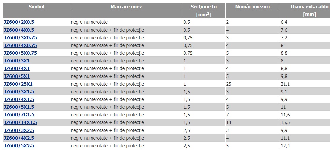Viewport: 330px width, 150px height.
Task: Open the JZ600/5X0.75 product link
Action: [20, 53]
